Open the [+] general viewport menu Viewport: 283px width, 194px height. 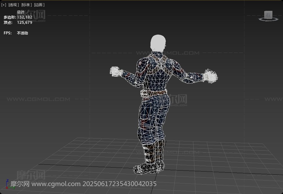pos(4,5)
